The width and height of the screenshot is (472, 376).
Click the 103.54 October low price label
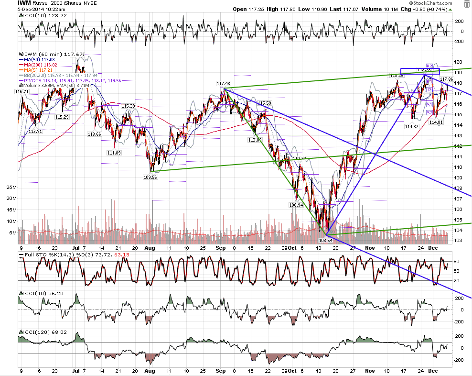click(x=326, y=240)
